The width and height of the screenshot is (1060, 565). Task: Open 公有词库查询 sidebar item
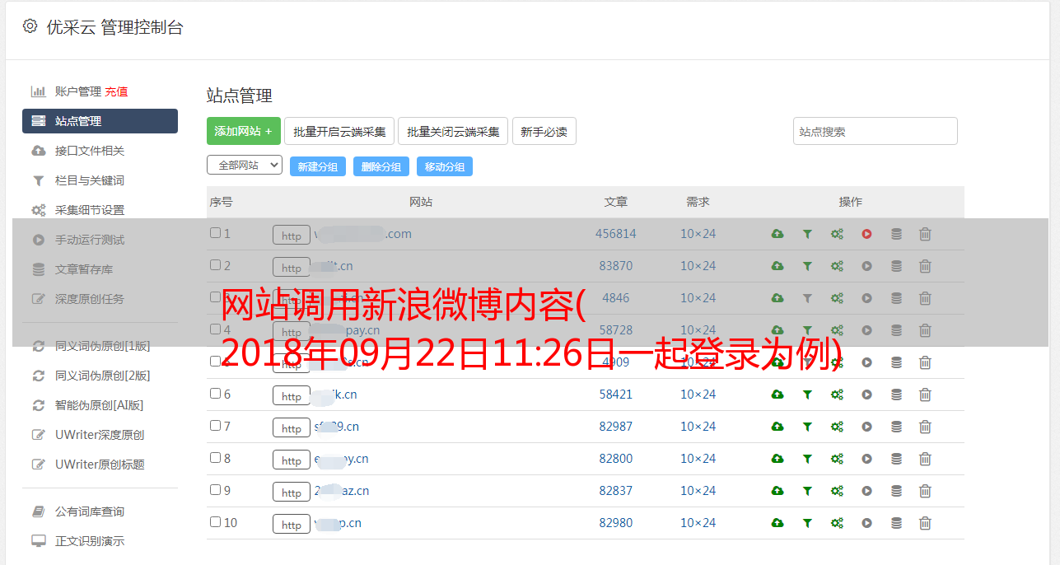tap(90, 511)
